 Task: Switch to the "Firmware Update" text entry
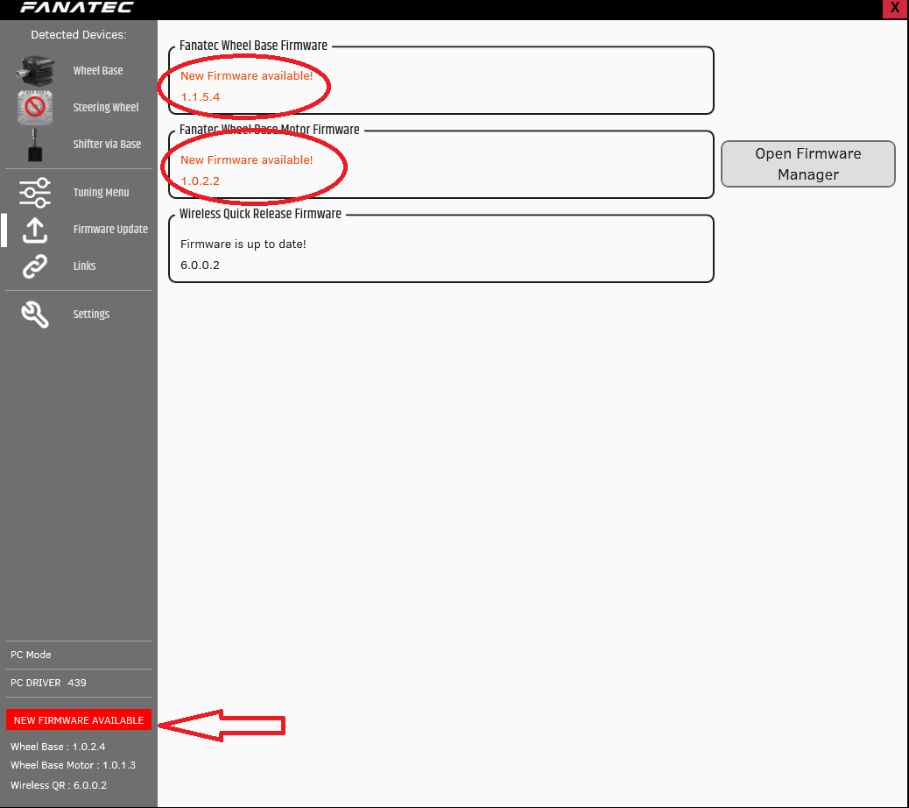click(x=110, y=230)
